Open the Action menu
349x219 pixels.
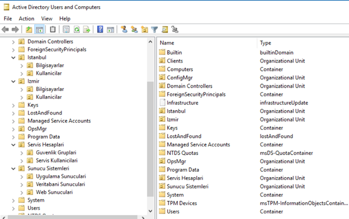(26, 18)
